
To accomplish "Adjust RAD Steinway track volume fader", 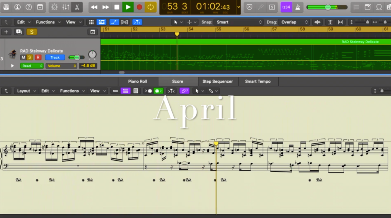I will pyautogui.click(x=76, y=57).
